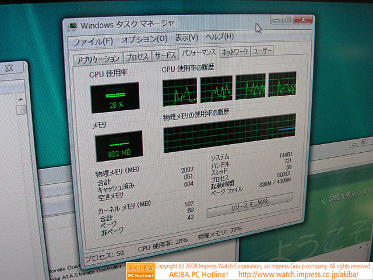373x280 pixels.
Task: Switch to the プロセス tab
Action: pos(137,57)
